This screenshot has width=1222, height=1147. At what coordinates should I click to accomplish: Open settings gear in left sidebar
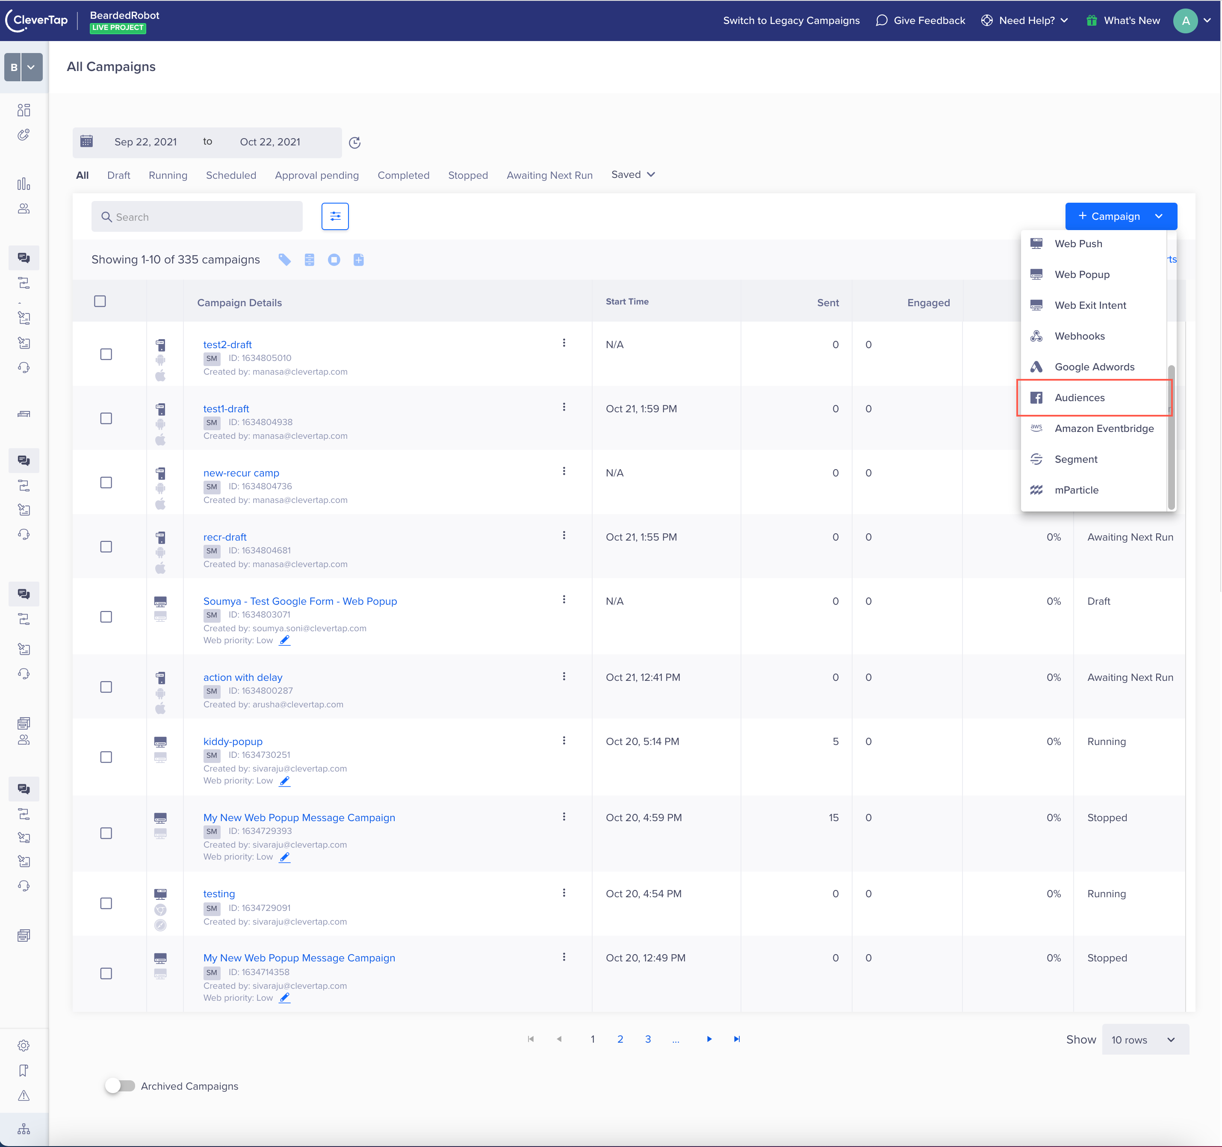tap(24, 1046)
